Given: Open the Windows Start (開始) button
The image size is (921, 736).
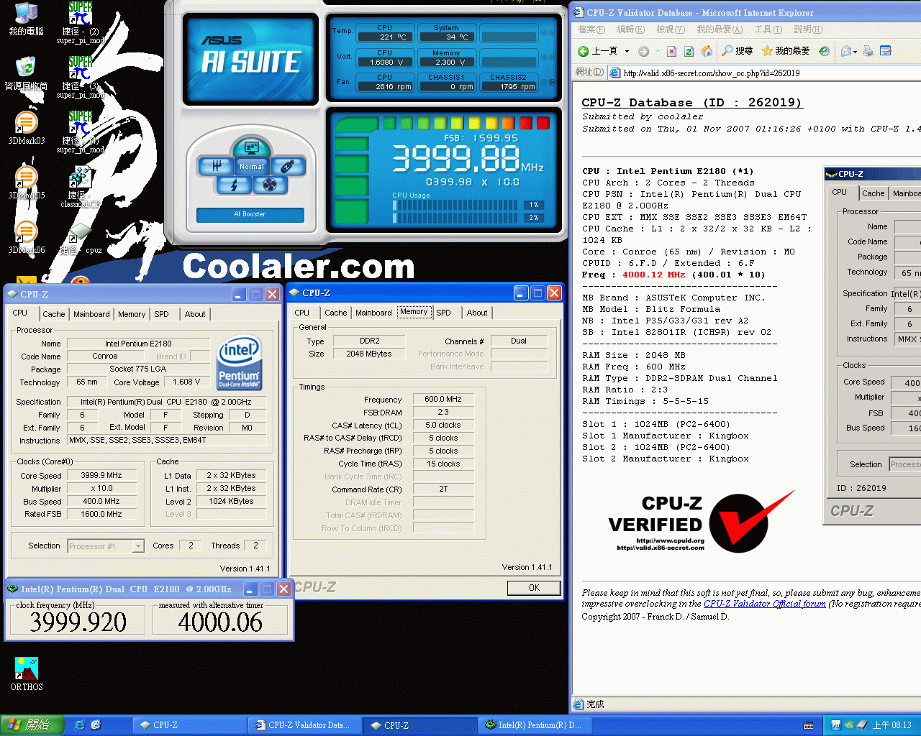Looking at the screenshot, I should [x=32, y=725].
